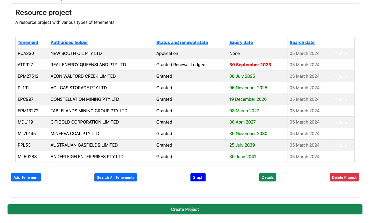Click the Create Project button
The width and height of the screenshot is (370, 223).
pyautogui.click(x=185, y=209)
